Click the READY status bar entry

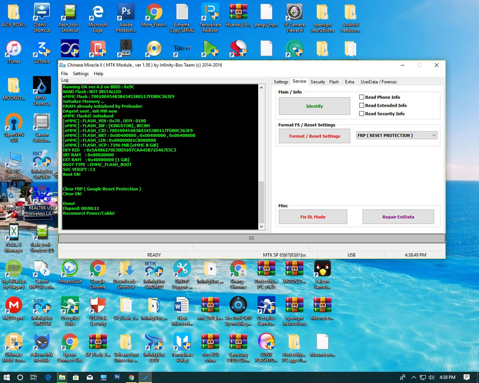tap(154, 255)
